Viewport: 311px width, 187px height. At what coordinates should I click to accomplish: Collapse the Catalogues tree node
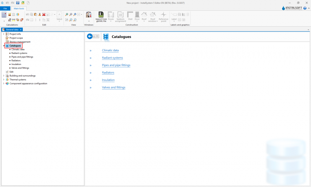[x=3, y=46]
